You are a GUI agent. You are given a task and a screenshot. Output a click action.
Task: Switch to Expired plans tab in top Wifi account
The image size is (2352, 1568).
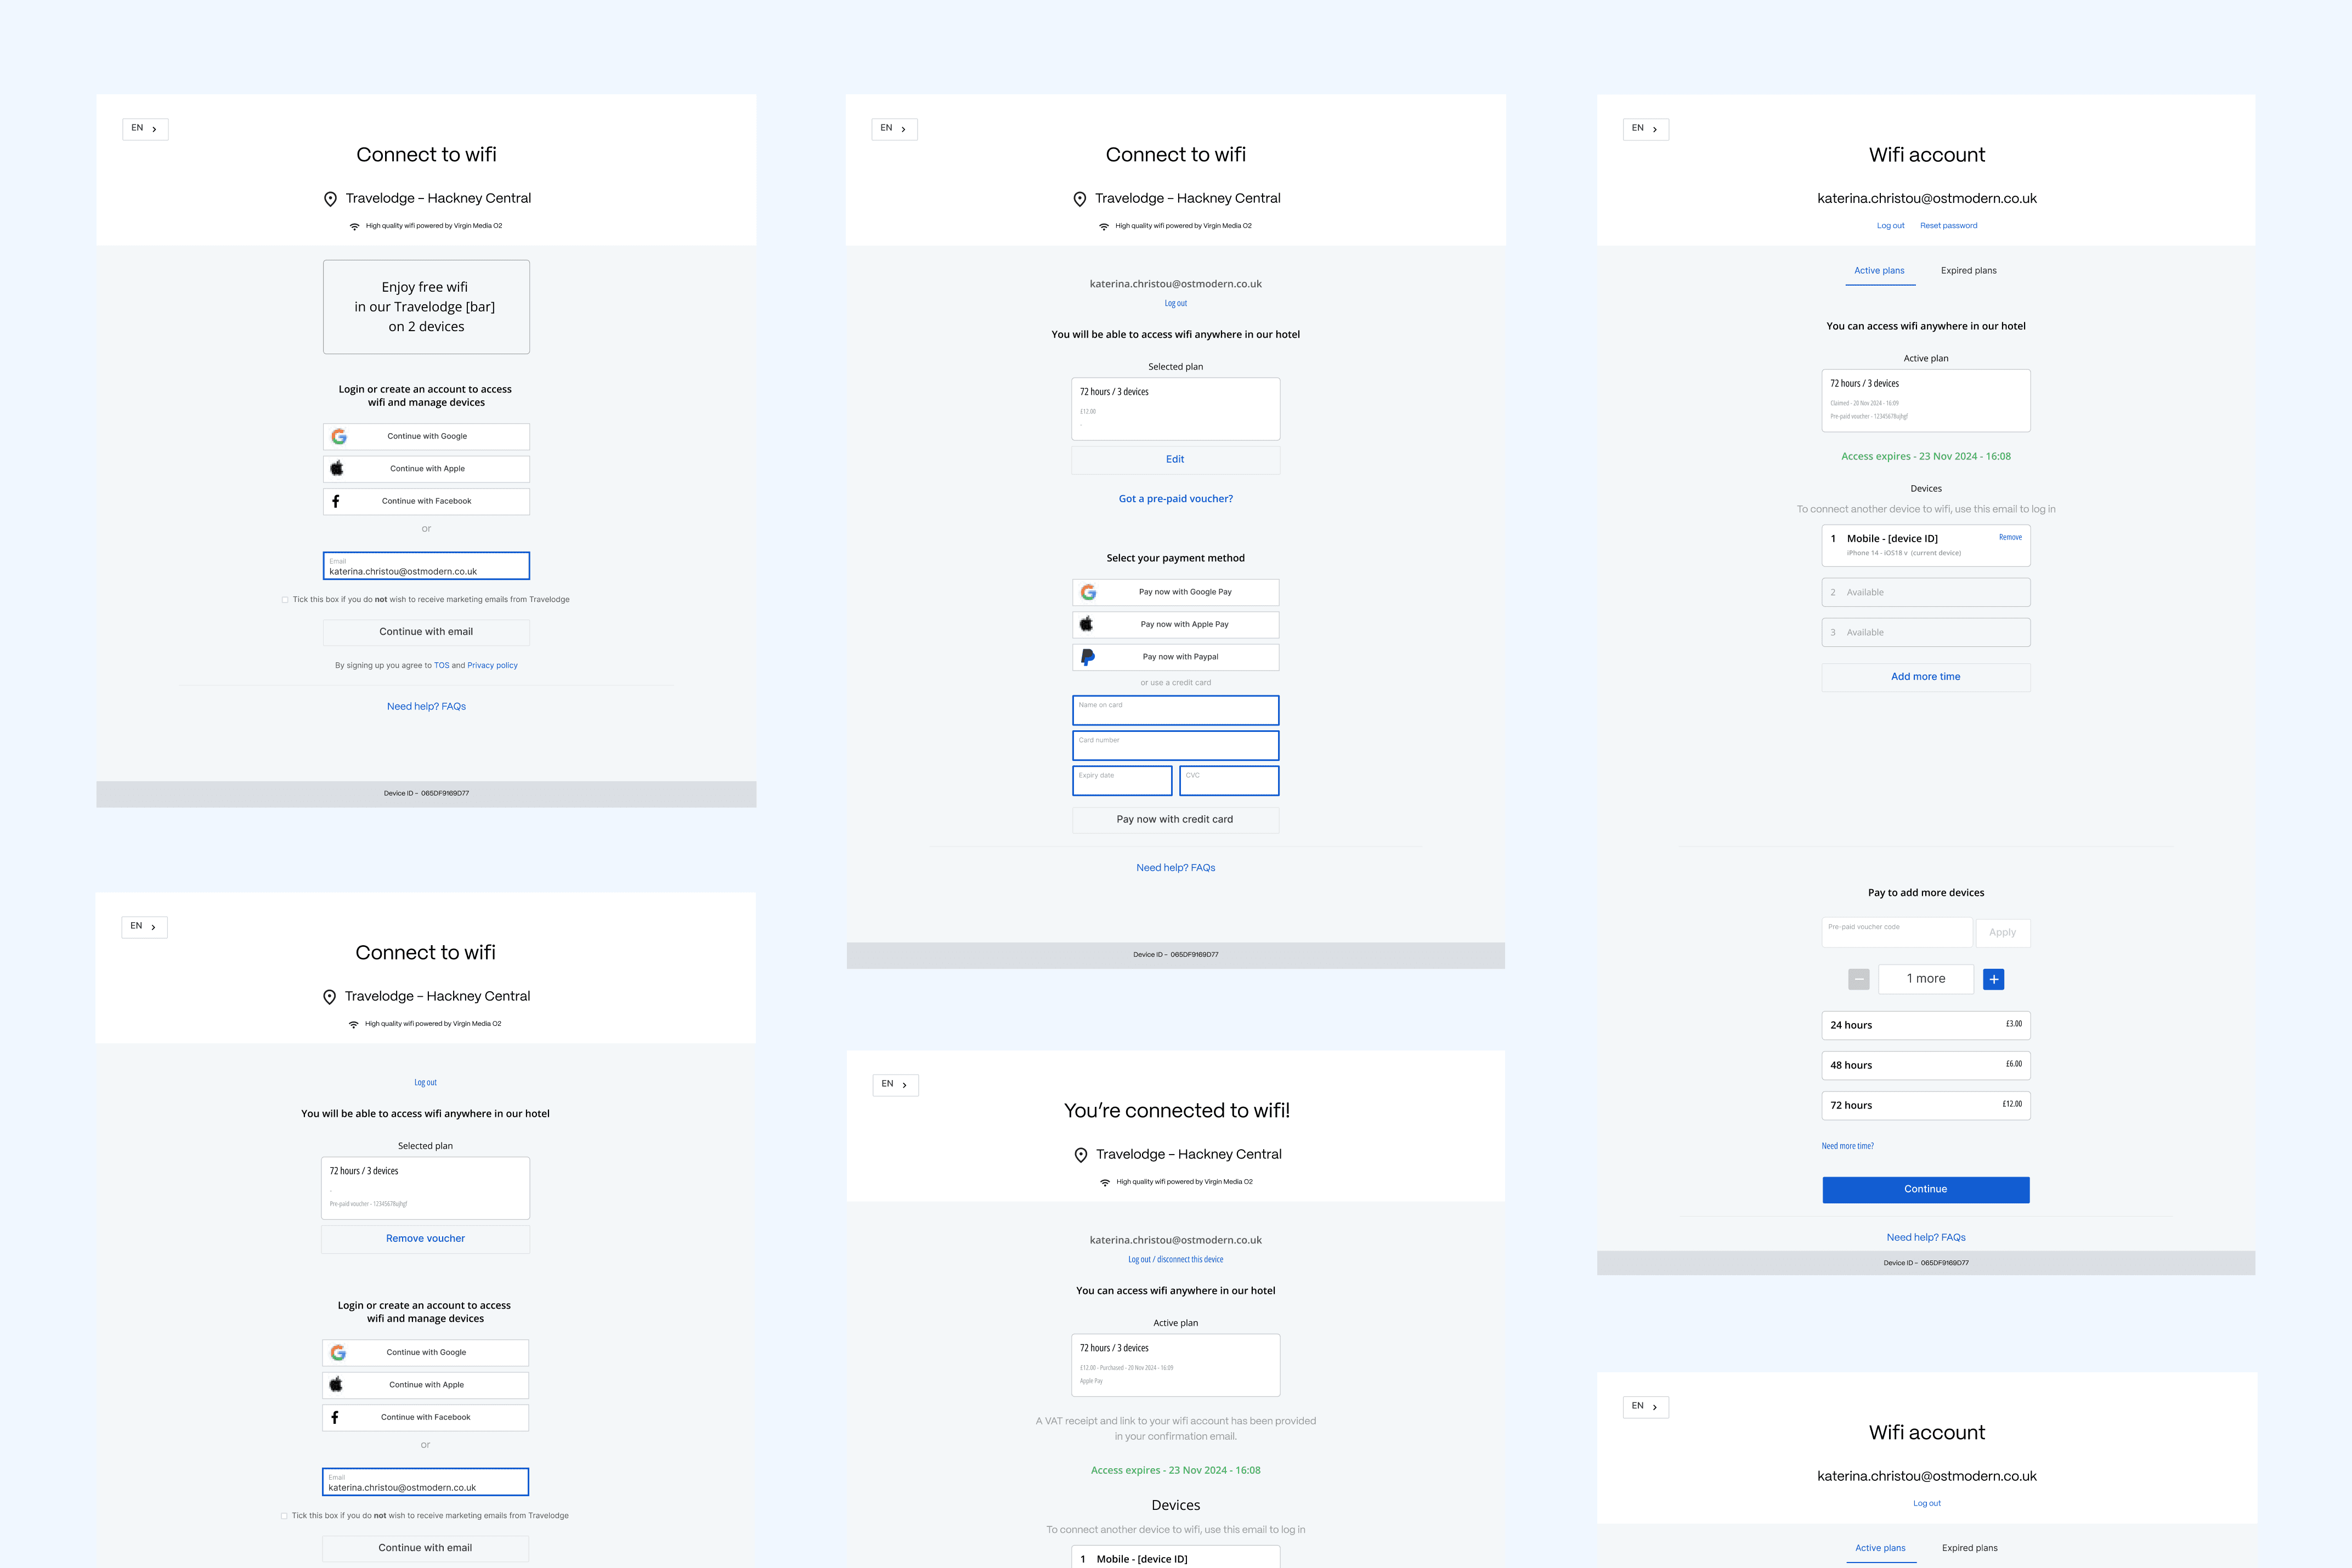pyautogui.click(x=1968, y=271)
